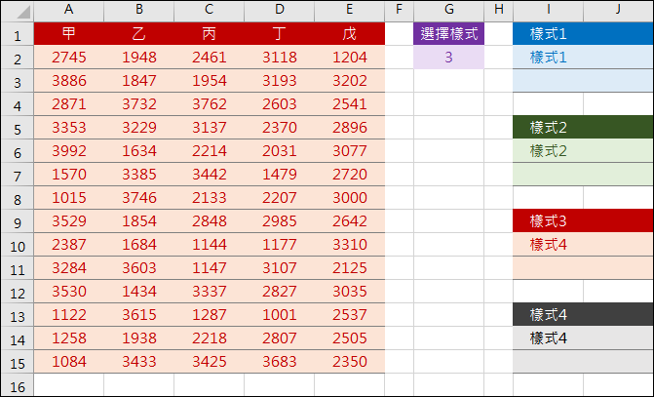Viewport: 654px width, 397px height.
Task: Select column A header
Action: coord(69,11)
